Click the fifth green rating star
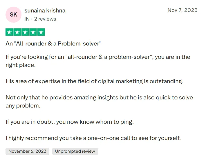Viewport: 208px width, 162px height. 41,32
